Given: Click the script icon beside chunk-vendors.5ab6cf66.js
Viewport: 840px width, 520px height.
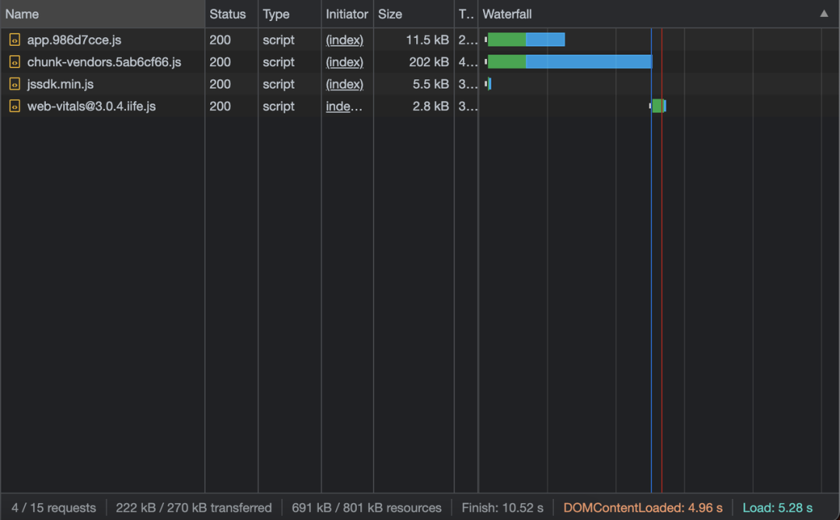Looking at the screenshot, I should pos(15,62).
